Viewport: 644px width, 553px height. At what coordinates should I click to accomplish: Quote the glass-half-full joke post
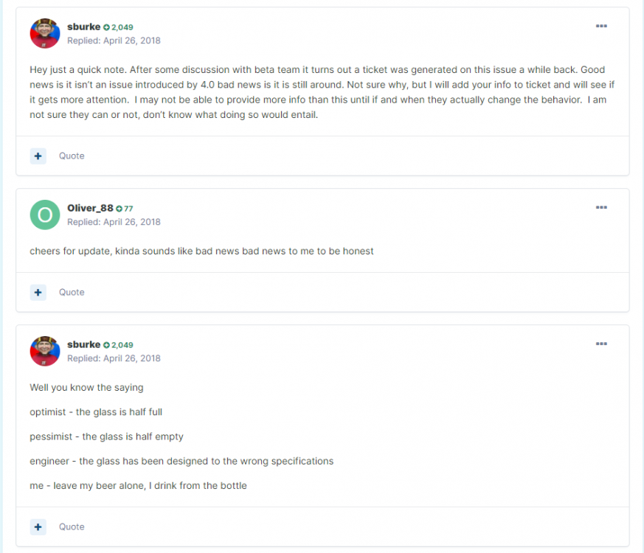[72, 526]
